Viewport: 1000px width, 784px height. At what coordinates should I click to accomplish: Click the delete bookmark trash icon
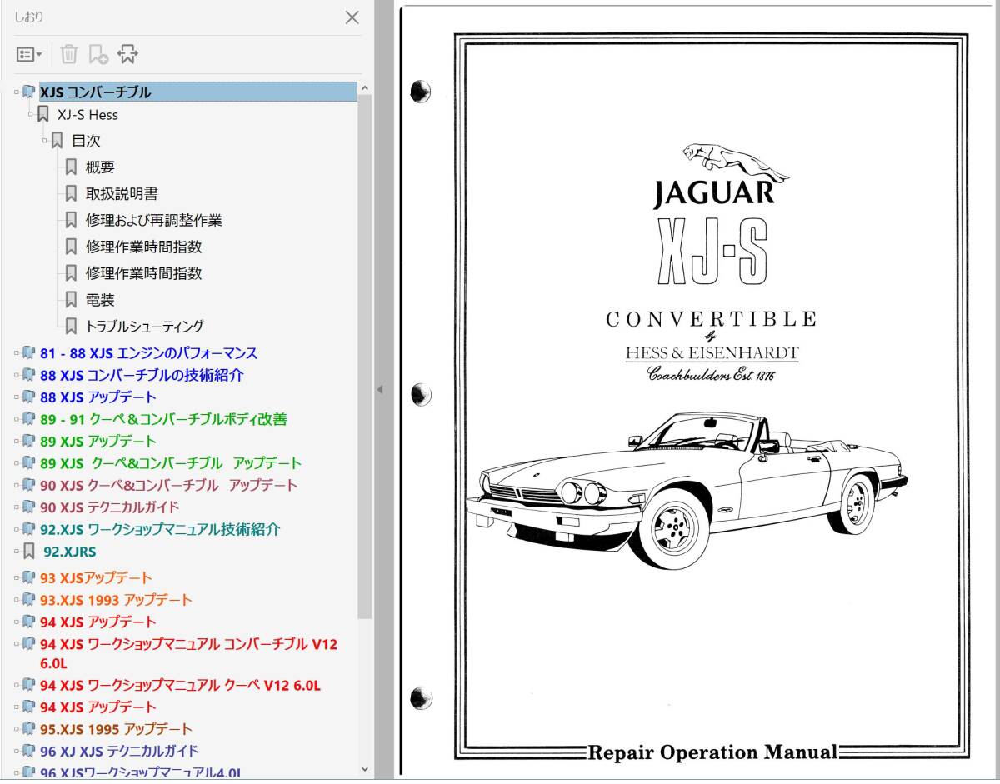(x=69, y=55)
